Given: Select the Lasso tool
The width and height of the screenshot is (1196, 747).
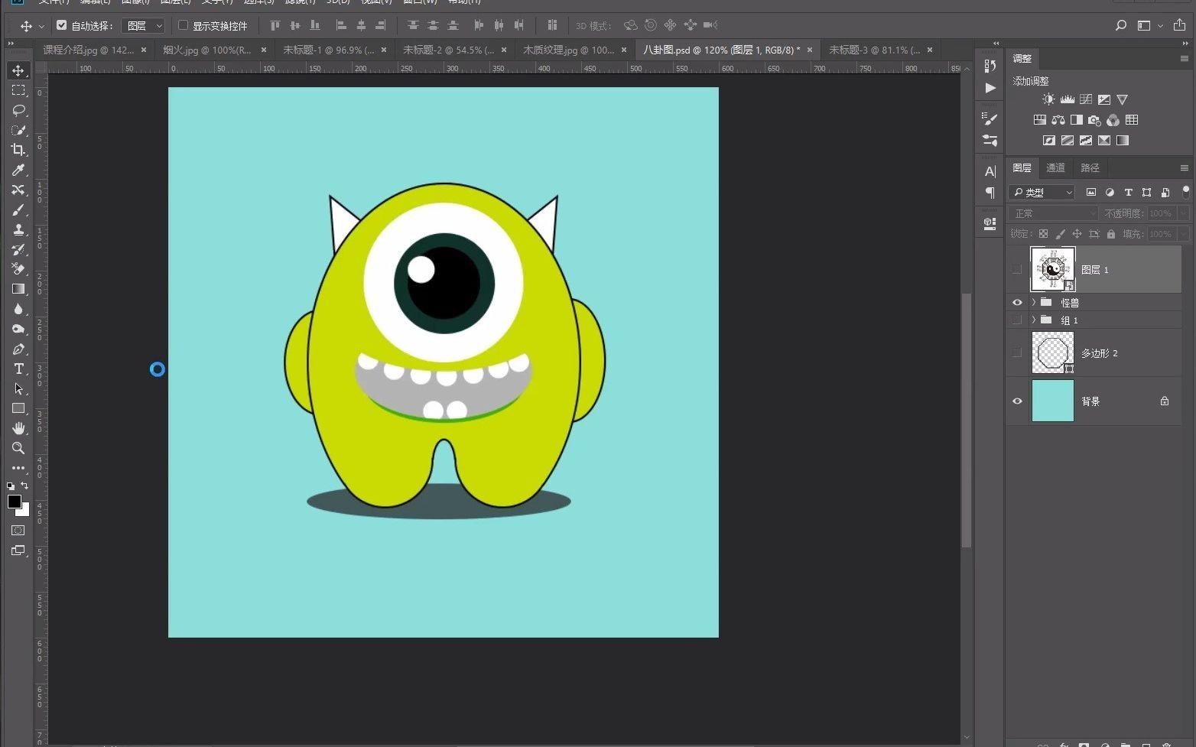Looking at the screenshot, I should click(x=18, y=110).
